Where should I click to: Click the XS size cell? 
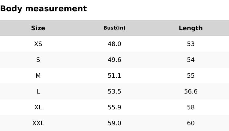pos(38,44)
